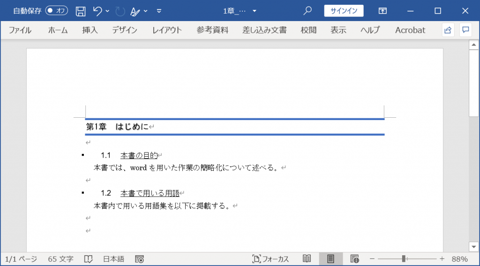Click heading text 本書で用いる用語

click(150, 193)
